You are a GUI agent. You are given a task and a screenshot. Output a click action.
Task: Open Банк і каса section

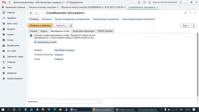[x=12, y=24]
